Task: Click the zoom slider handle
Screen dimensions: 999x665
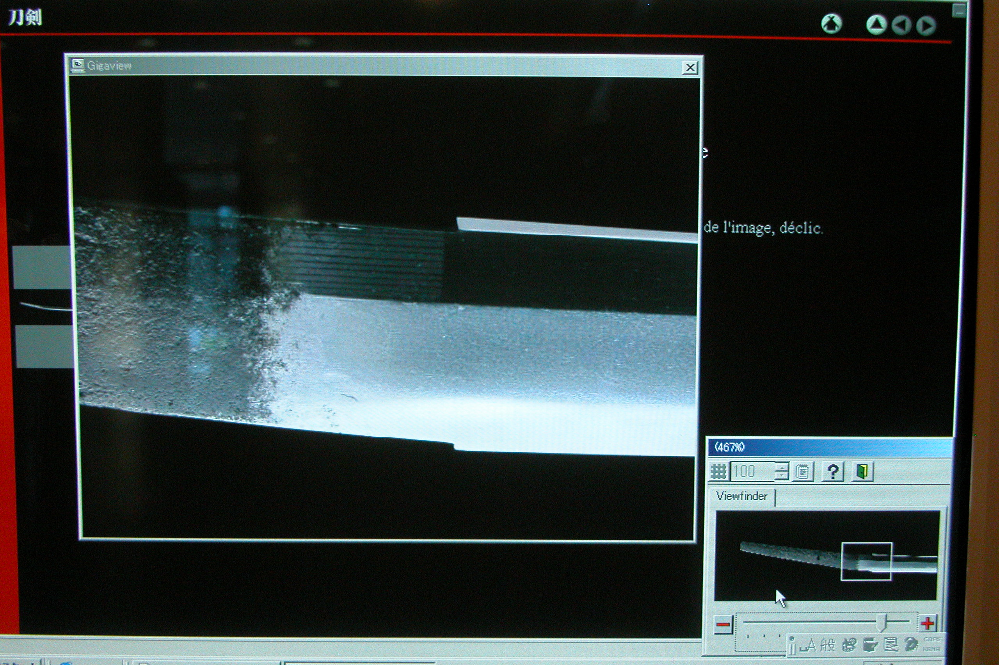Action: pyautogui.click(x=882, y=622)
